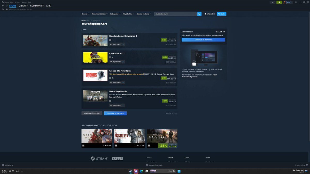Click the Windows icon under Kingdom Come: Deliverance II
Viewport: 310px width, 174px height.
pyautogui.click(x=110, y=40)
